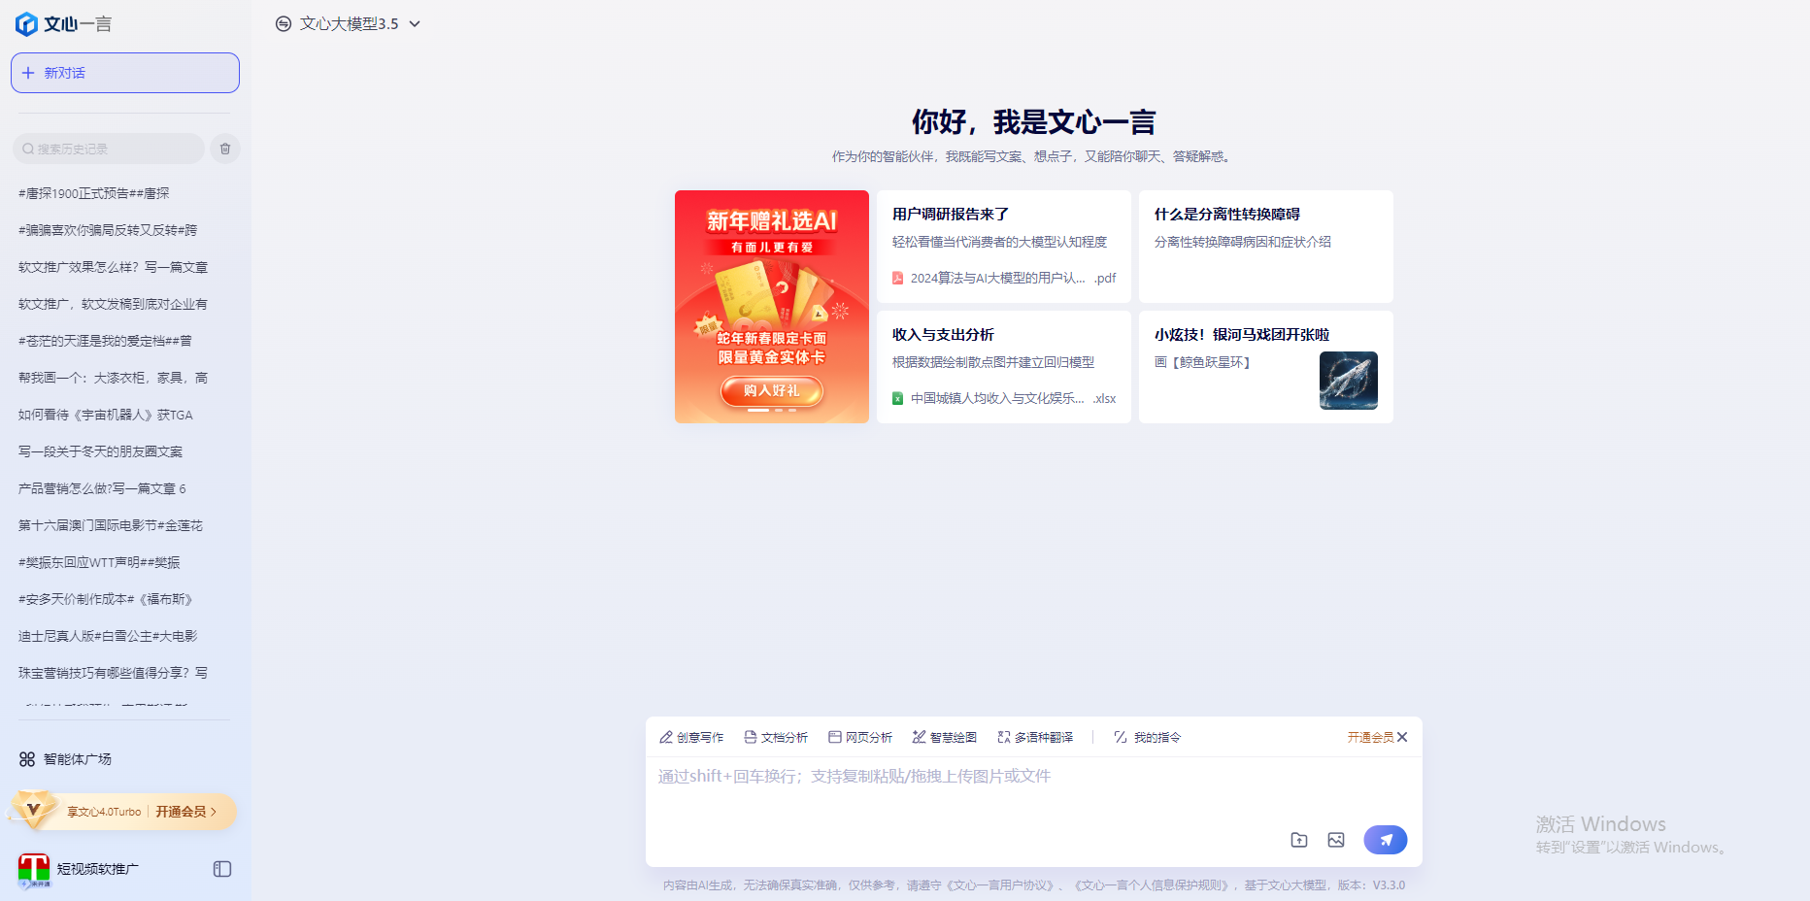Select the 文档分析 tool
This screenshot has height=901, width=1810.
[x=776, y=738]
